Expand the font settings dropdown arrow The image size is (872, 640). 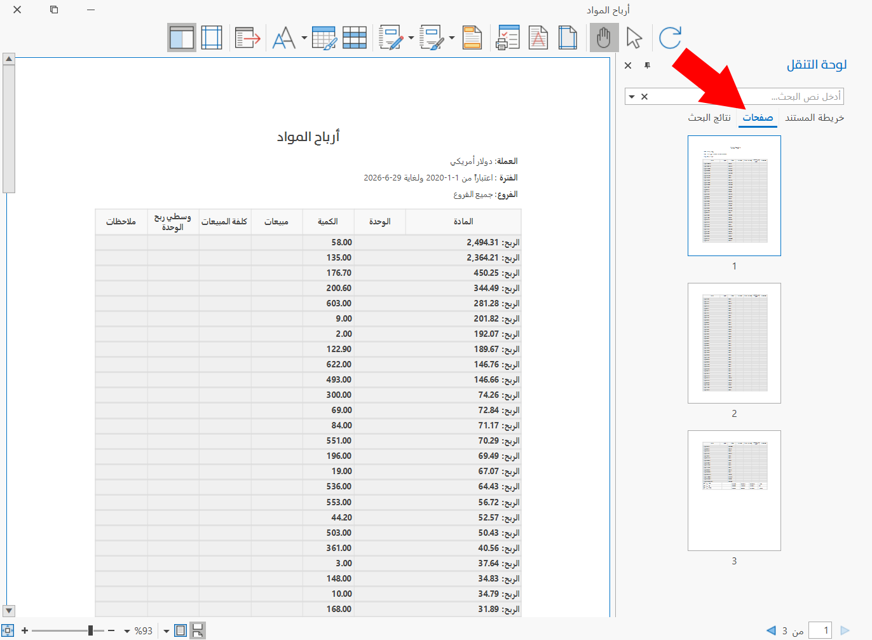click(304, 37)
